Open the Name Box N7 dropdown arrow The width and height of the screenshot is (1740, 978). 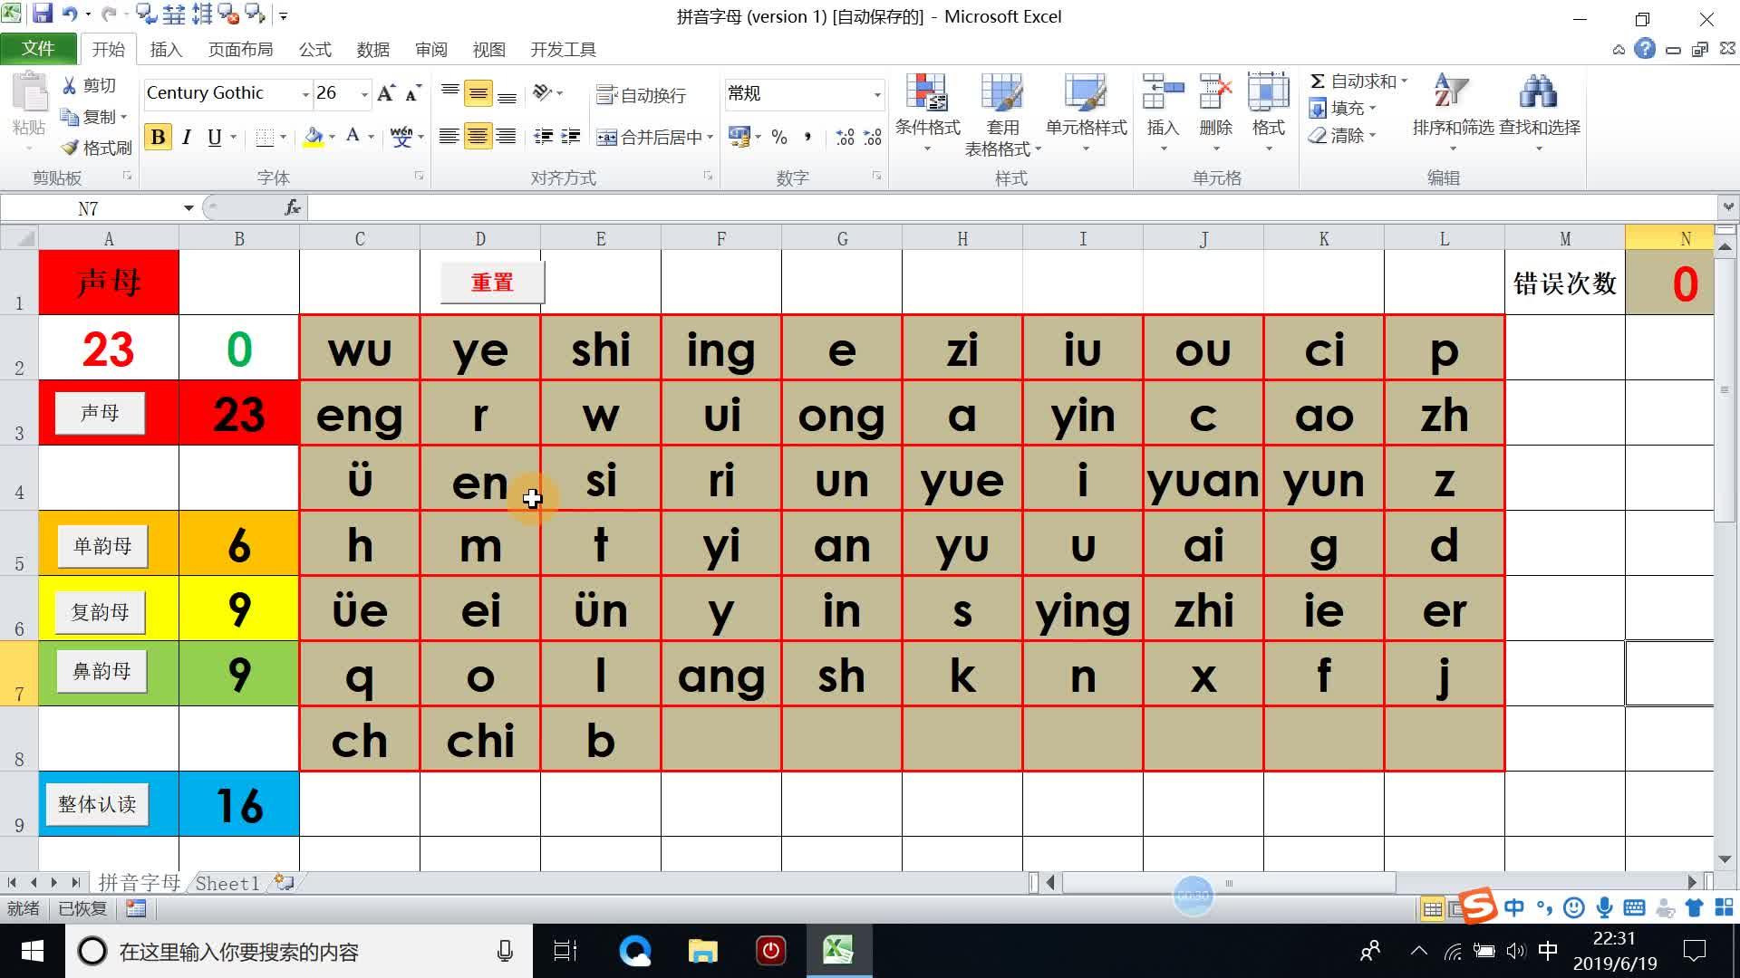[x=188, y=208]
